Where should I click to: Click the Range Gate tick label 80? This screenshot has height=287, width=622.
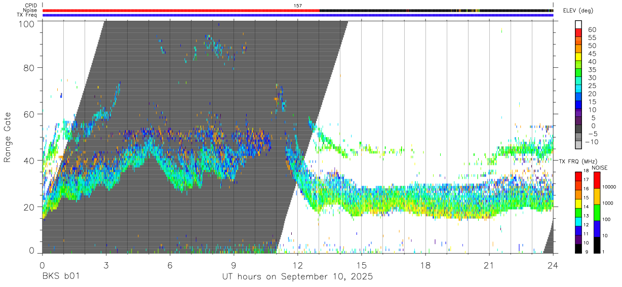(29, 68)
